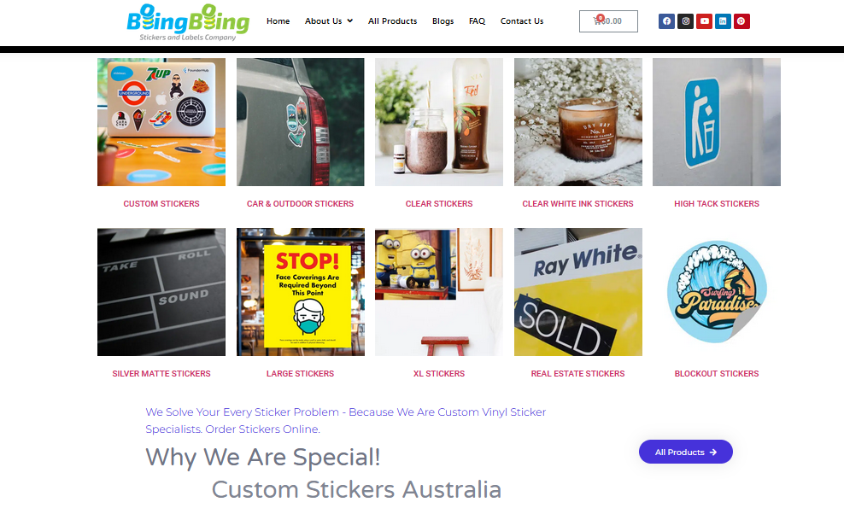The height and width of the screenshot is (508, 844).
Task: Navigate to Contact Us
Action: [522, 21]
